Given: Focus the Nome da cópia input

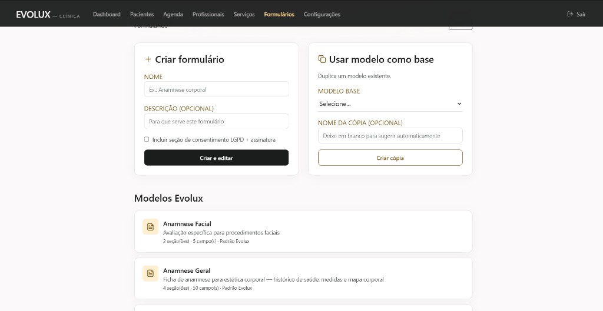Looking at the screenshot, I should pos(390,136).
